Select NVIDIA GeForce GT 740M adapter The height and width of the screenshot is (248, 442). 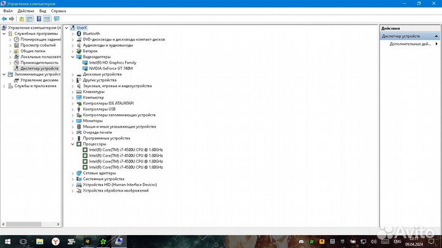[110, 68]
